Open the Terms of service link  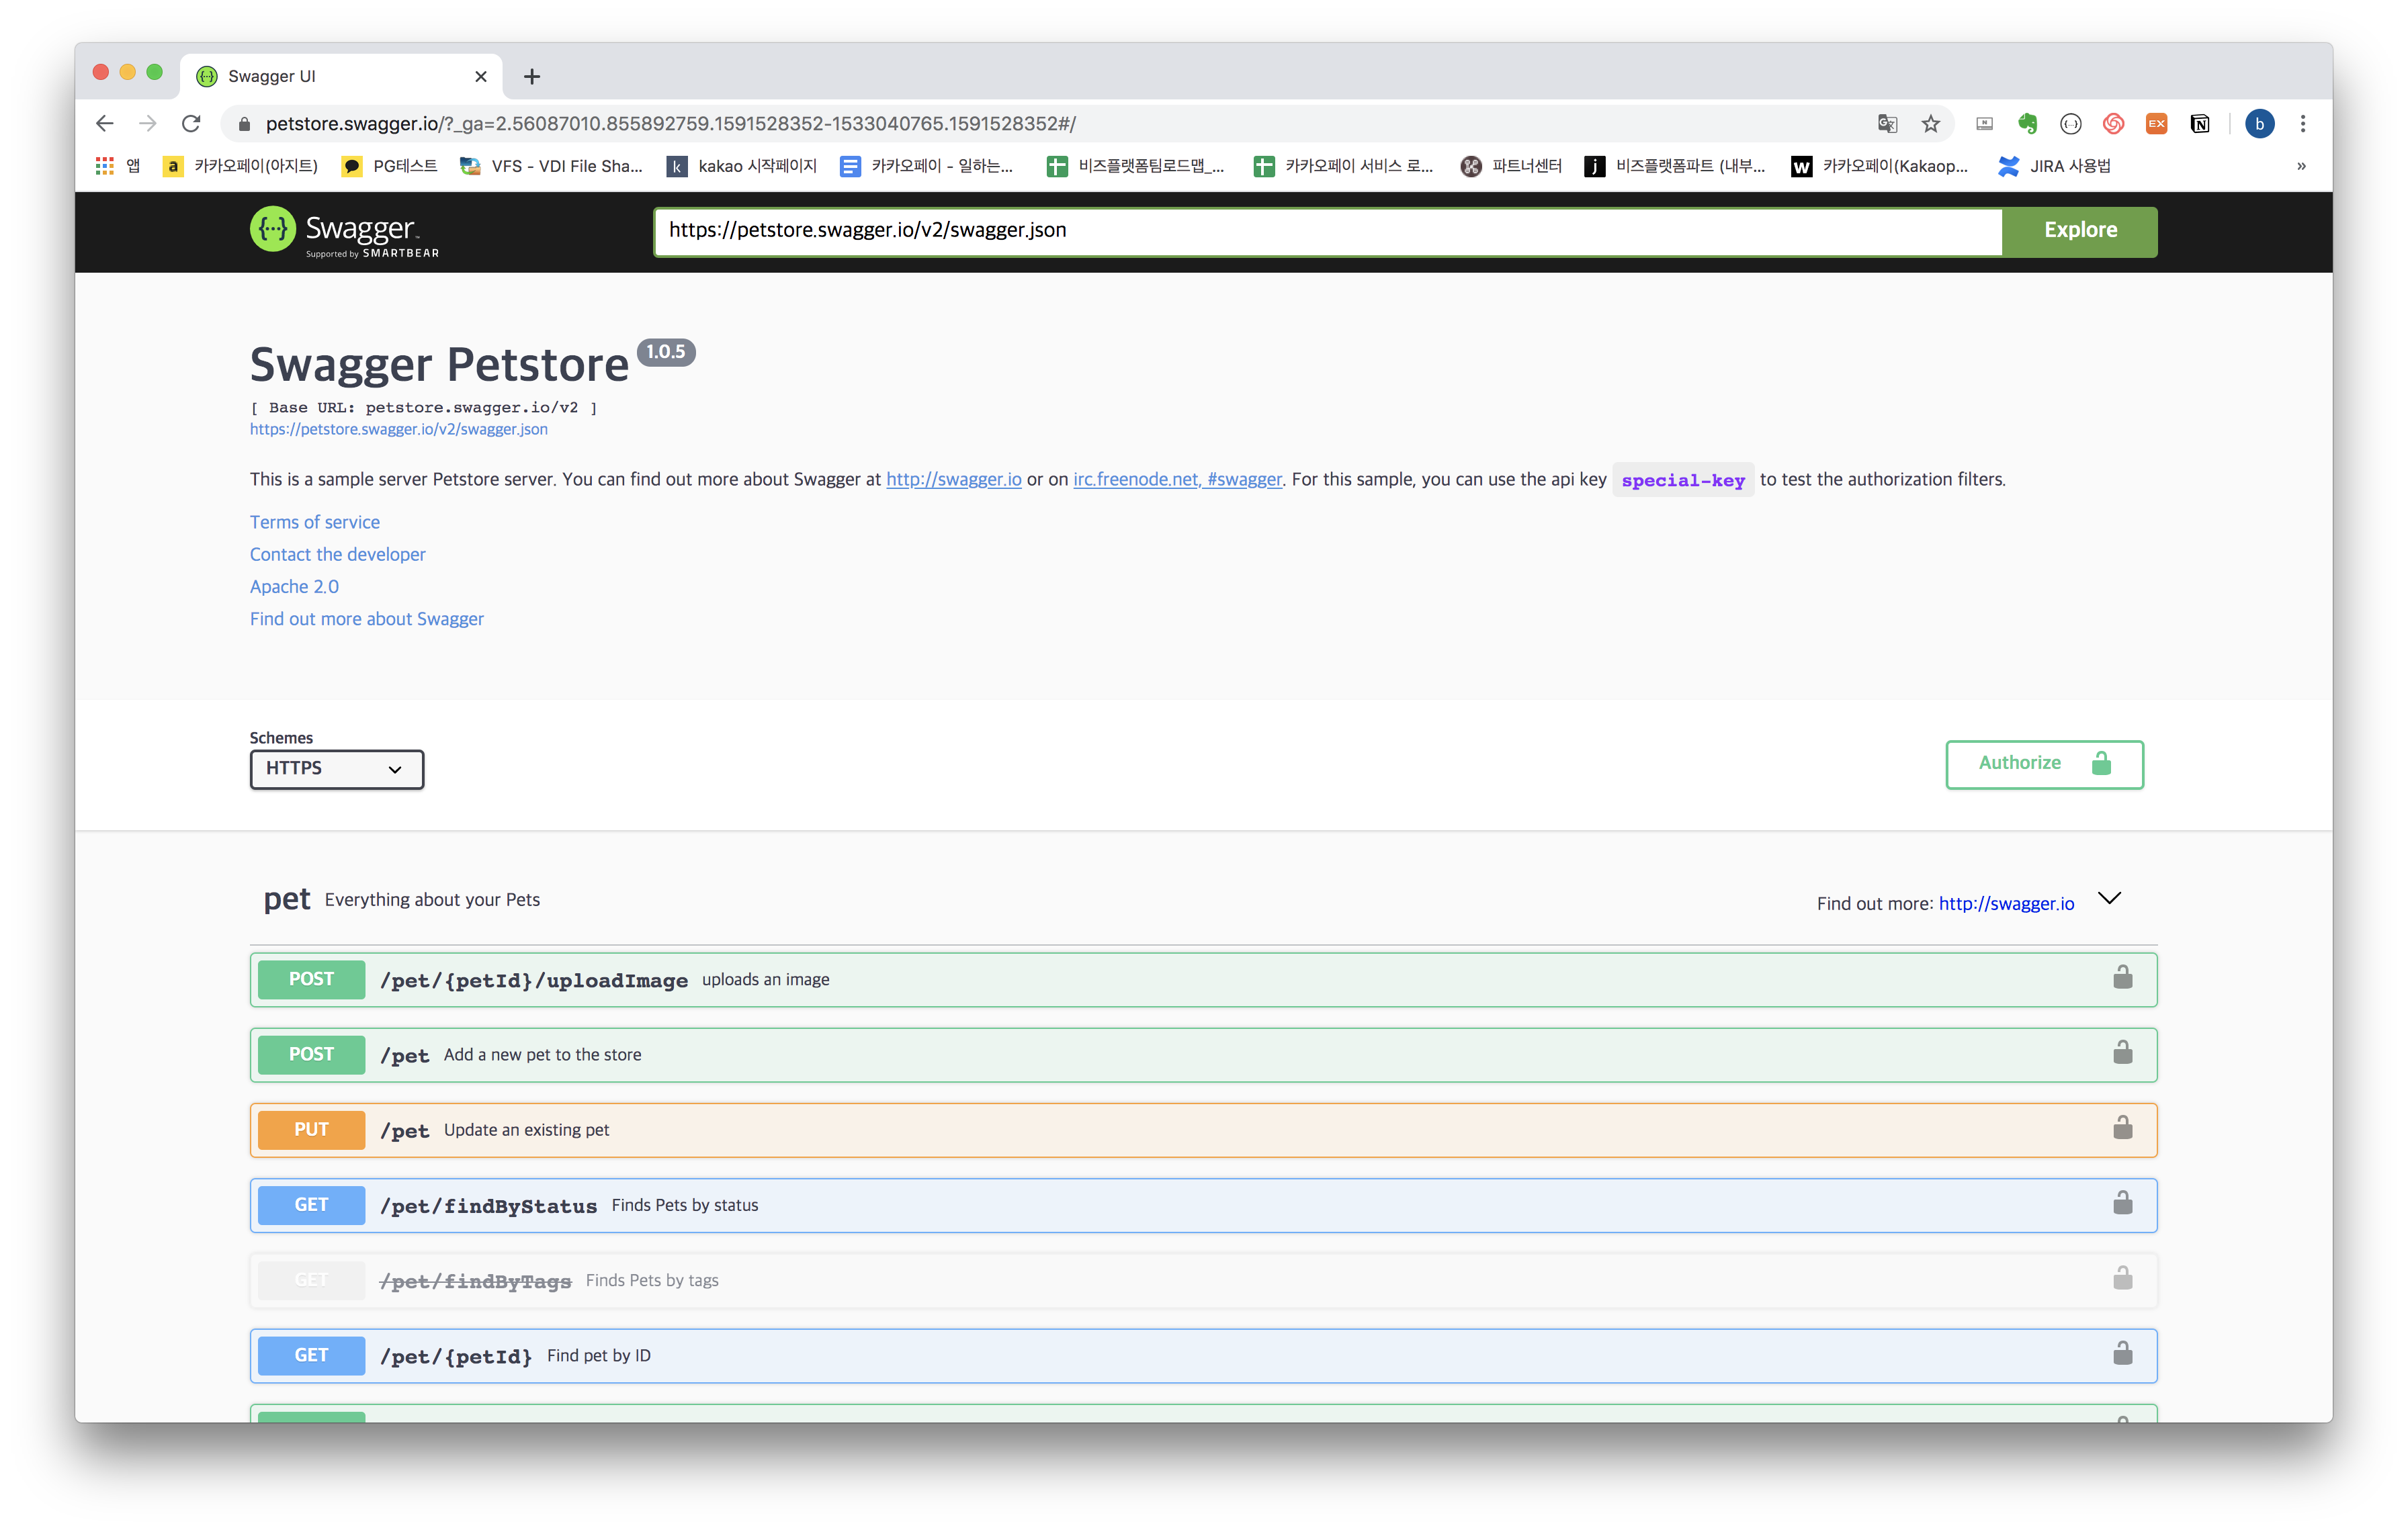click(314, 522)
